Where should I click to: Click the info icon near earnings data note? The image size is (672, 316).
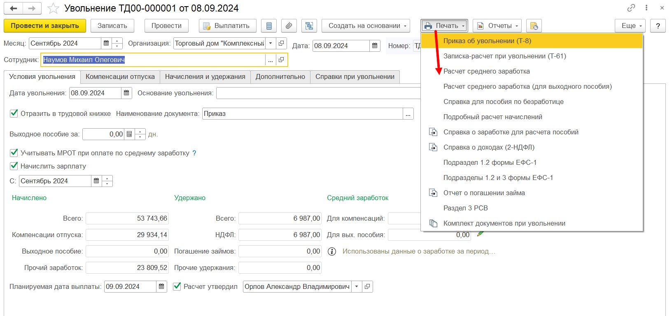[332, 251]
